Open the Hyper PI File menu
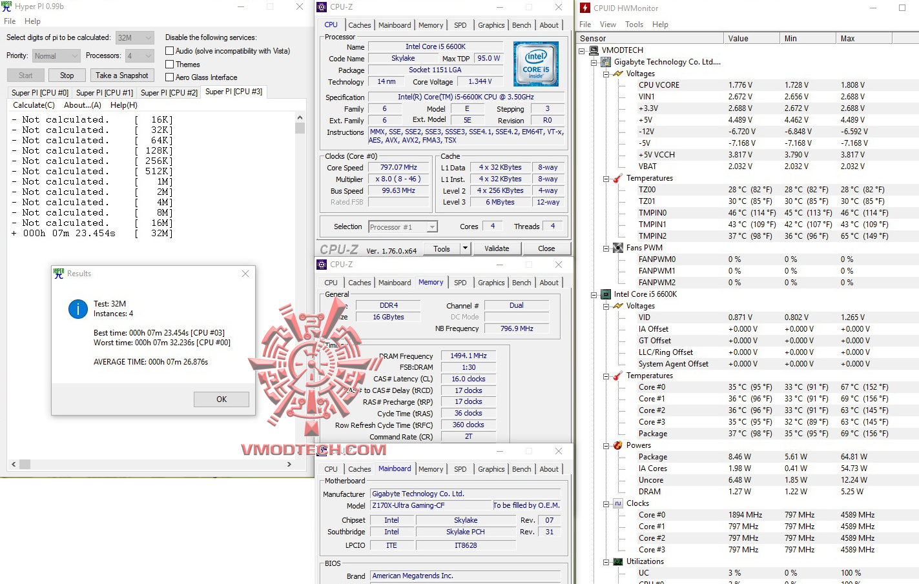The image size is (919, 584). click(10, 21)
